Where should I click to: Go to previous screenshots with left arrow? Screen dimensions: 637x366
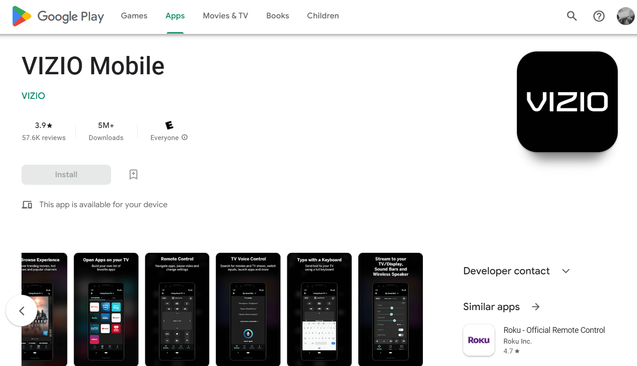point(22,311)
